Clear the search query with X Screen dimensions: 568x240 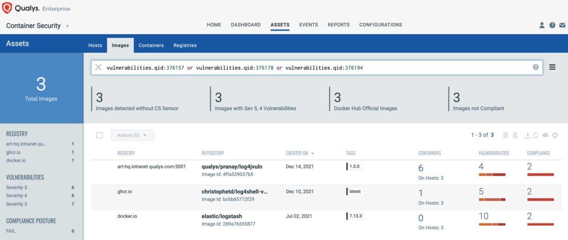click(x=98, y=67)
